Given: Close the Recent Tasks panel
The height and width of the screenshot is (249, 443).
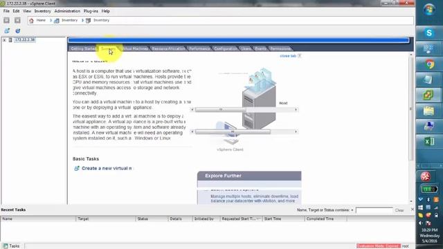Looking at the screenshot, I should (x=413, y=210).
